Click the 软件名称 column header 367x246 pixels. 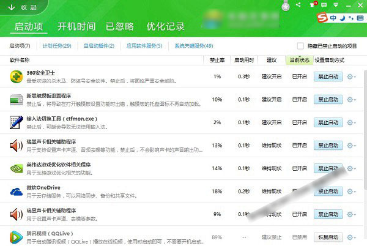[x=20, y=60]
